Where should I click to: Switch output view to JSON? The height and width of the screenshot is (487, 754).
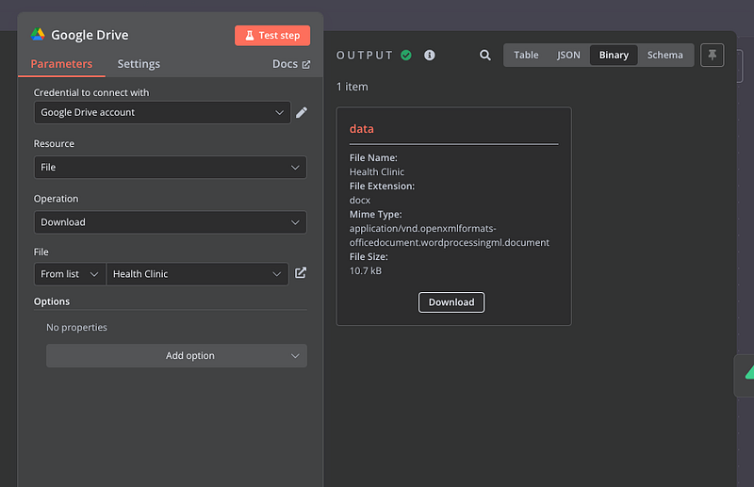(568, 56)
